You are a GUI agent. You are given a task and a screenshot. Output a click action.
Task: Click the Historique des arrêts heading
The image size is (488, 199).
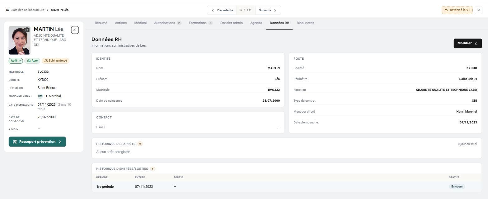[x=116, y=144]
